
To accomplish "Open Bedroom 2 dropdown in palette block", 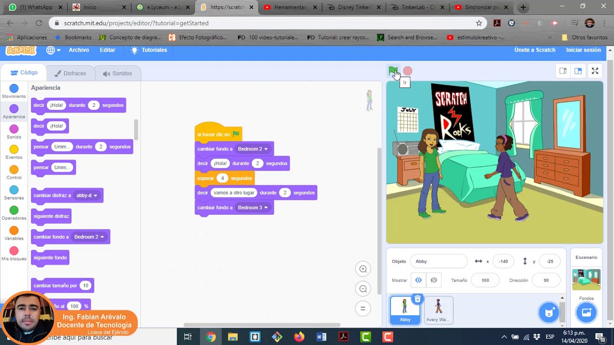I will tap(89, 237).
